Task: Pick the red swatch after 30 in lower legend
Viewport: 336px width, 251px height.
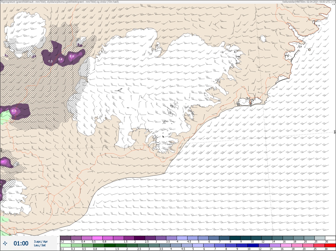Action: tap(330, 245)
